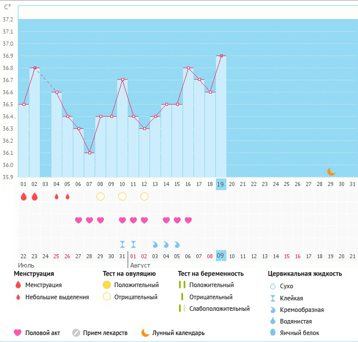Select the negative ovulation test circle on day 08

(100, 196)
